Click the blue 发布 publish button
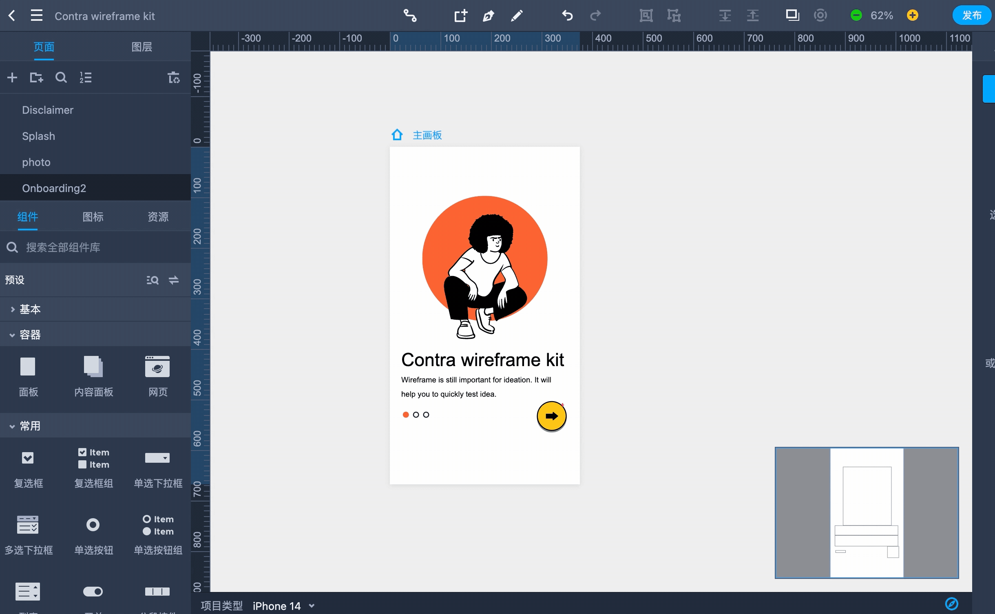The image size is (995, 614). click(x=971, y=15)
